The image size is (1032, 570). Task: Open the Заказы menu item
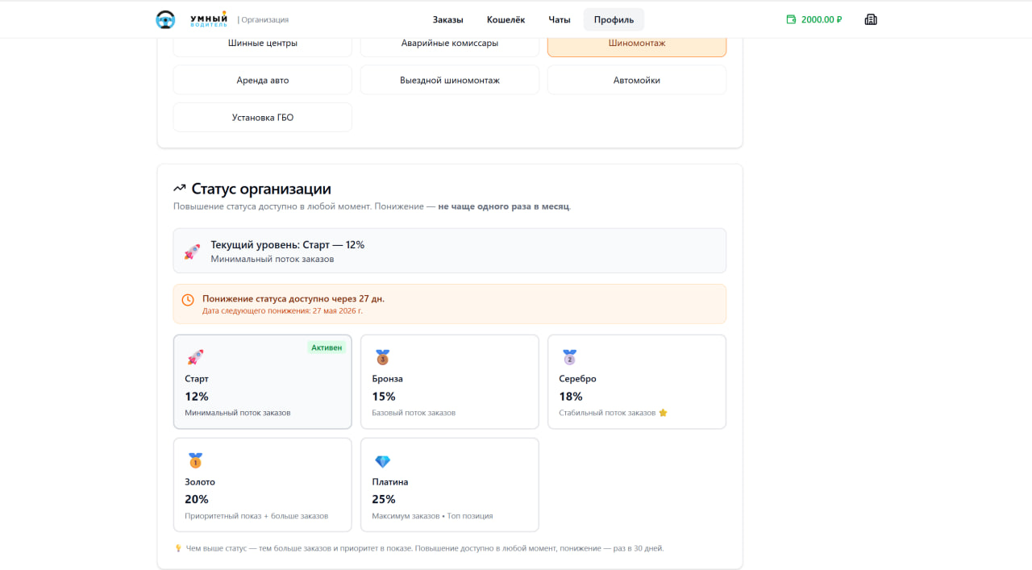[447, 19]
